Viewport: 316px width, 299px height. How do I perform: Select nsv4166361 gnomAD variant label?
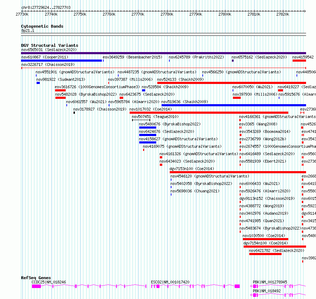(277, 117)
